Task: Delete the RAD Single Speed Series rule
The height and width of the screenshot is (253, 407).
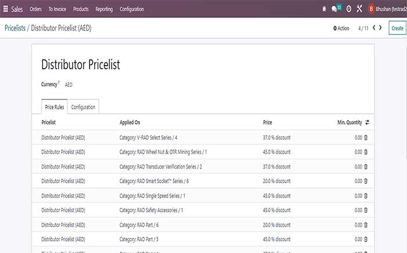Action: point(366,196)
